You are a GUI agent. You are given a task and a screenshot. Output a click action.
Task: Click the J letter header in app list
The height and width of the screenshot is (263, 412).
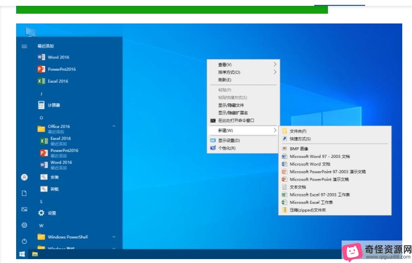(x=41, y=94)
